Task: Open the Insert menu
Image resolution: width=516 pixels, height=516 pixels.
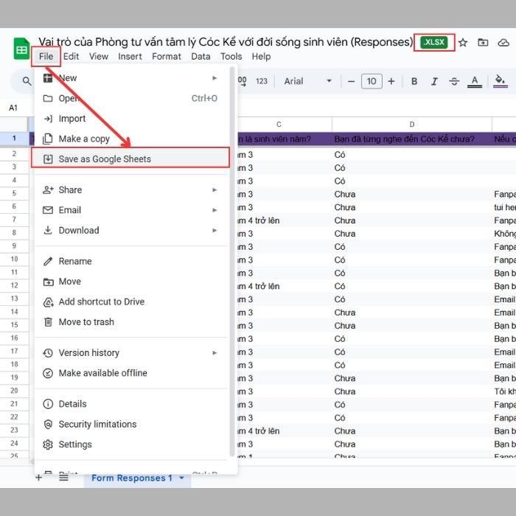Action: (130, 56)
